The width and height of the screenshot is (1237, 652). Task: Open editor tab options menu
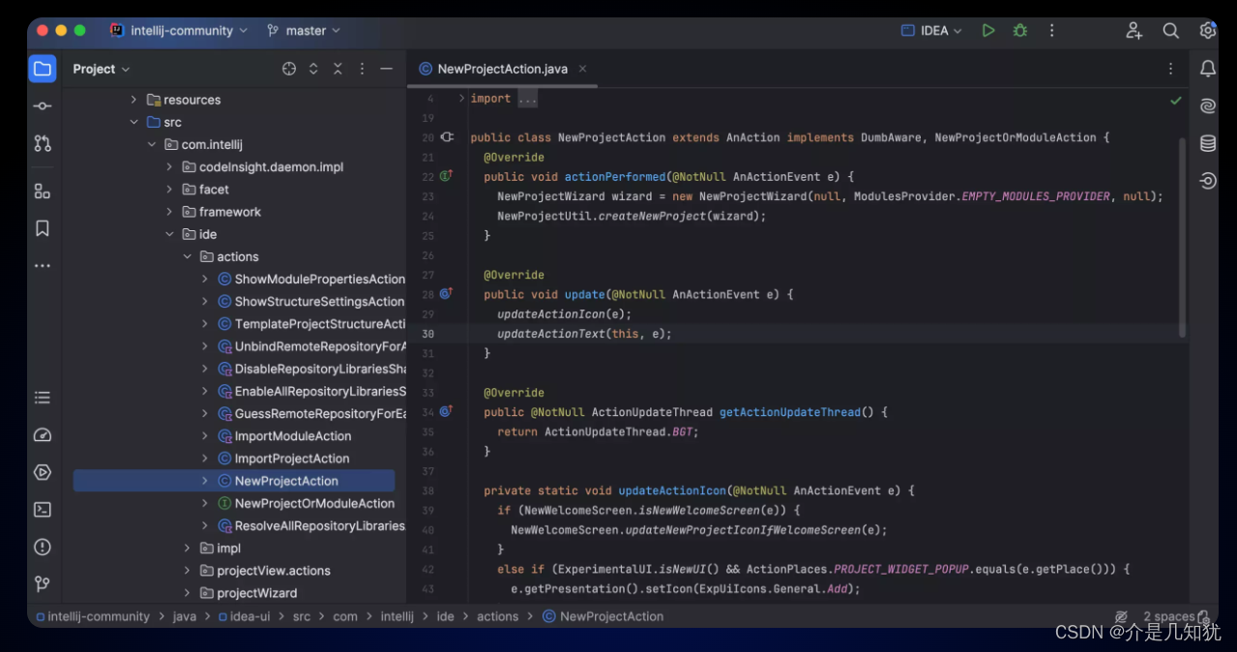[1170, 69]
